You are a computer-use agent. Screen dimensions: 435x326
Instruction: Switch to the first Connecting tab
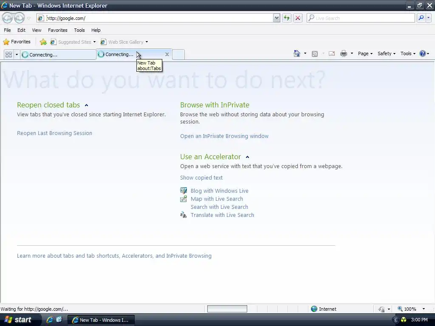point(58,55)
